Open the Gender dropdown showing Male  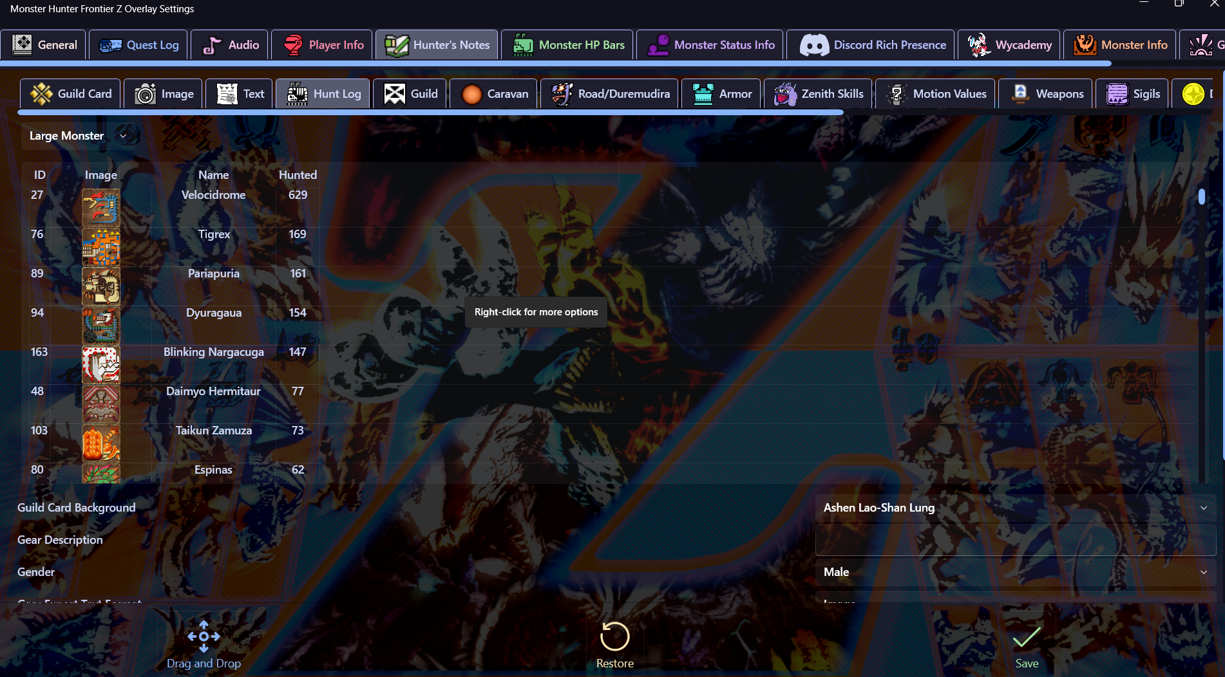(1016, 572)
